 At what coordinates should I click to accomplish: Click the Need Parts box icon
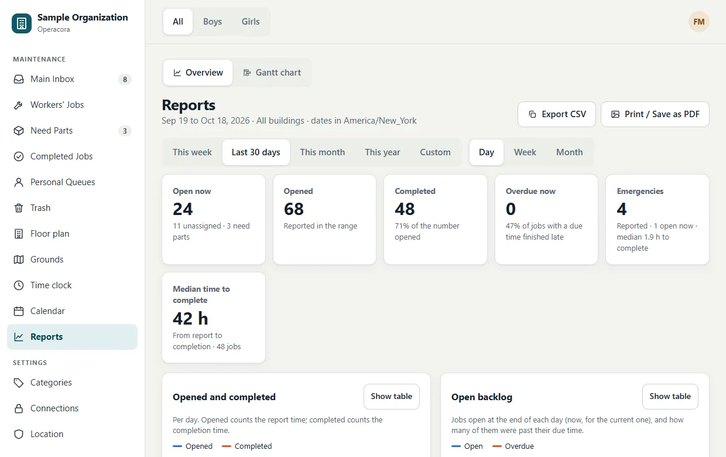point(19,131)
